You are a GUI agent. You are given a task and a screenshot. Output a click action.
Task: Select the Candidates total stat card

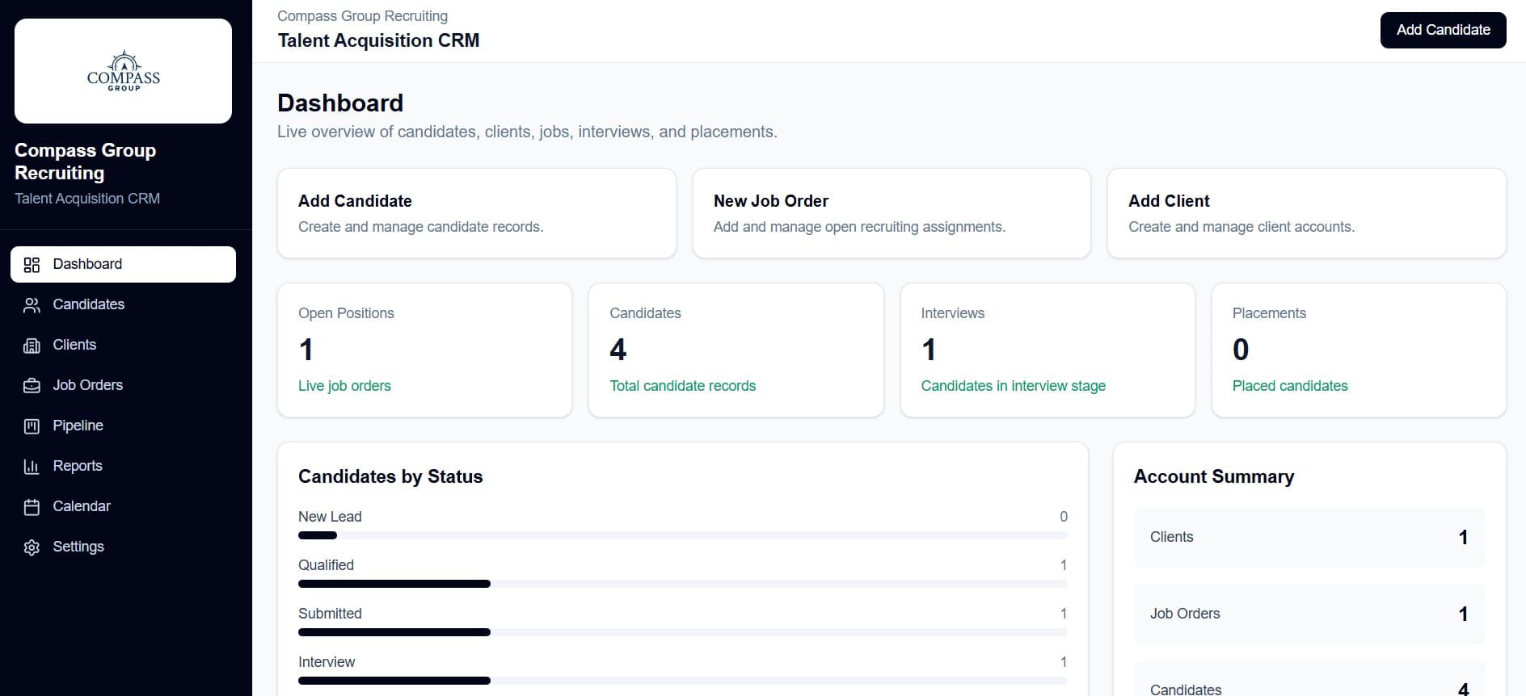tap(736, 350)
